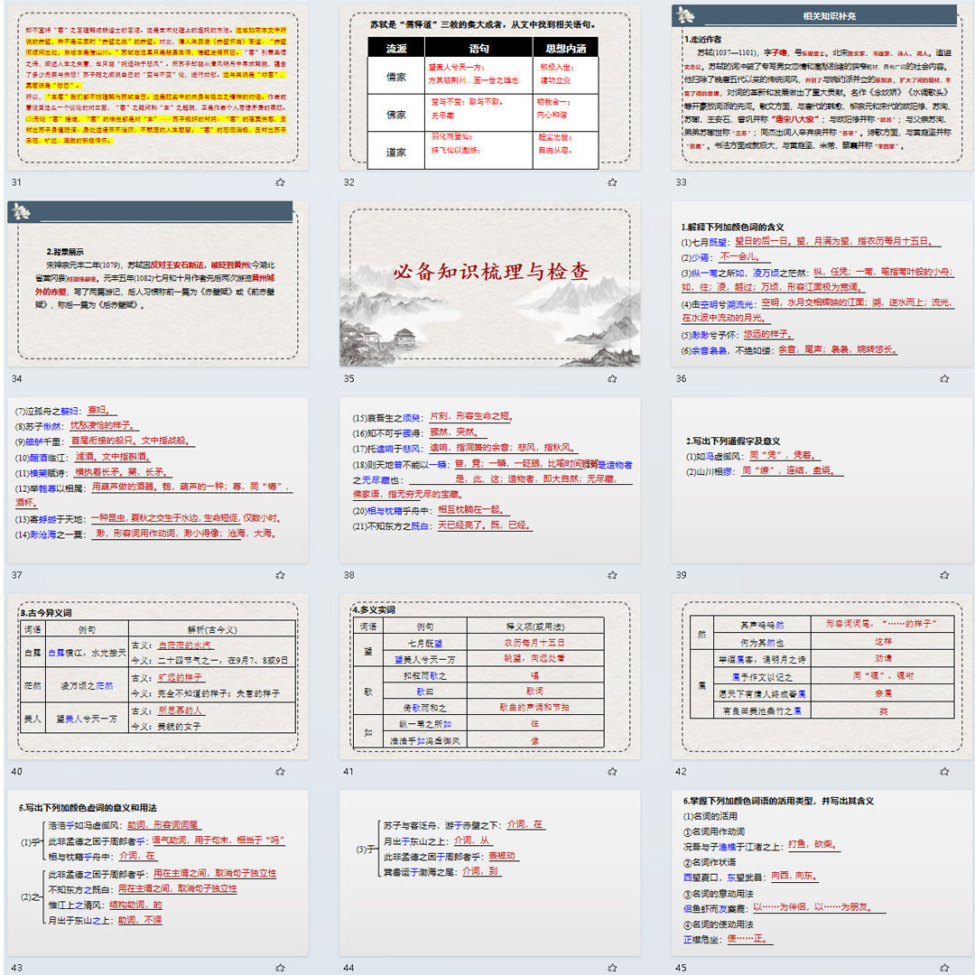Click the star icon under slide 32
Screen dimensions: 975x975
point(612,182)
